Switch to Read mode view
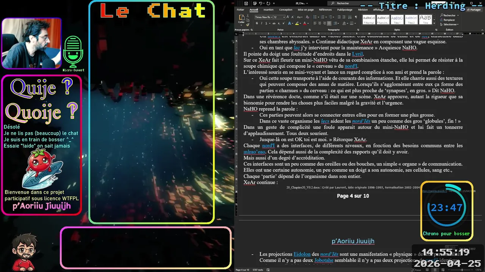 [x=427, y=270]
